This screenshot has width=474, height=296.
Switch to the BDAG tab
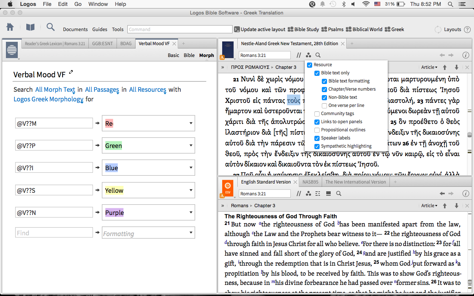[x=126, y=44]
